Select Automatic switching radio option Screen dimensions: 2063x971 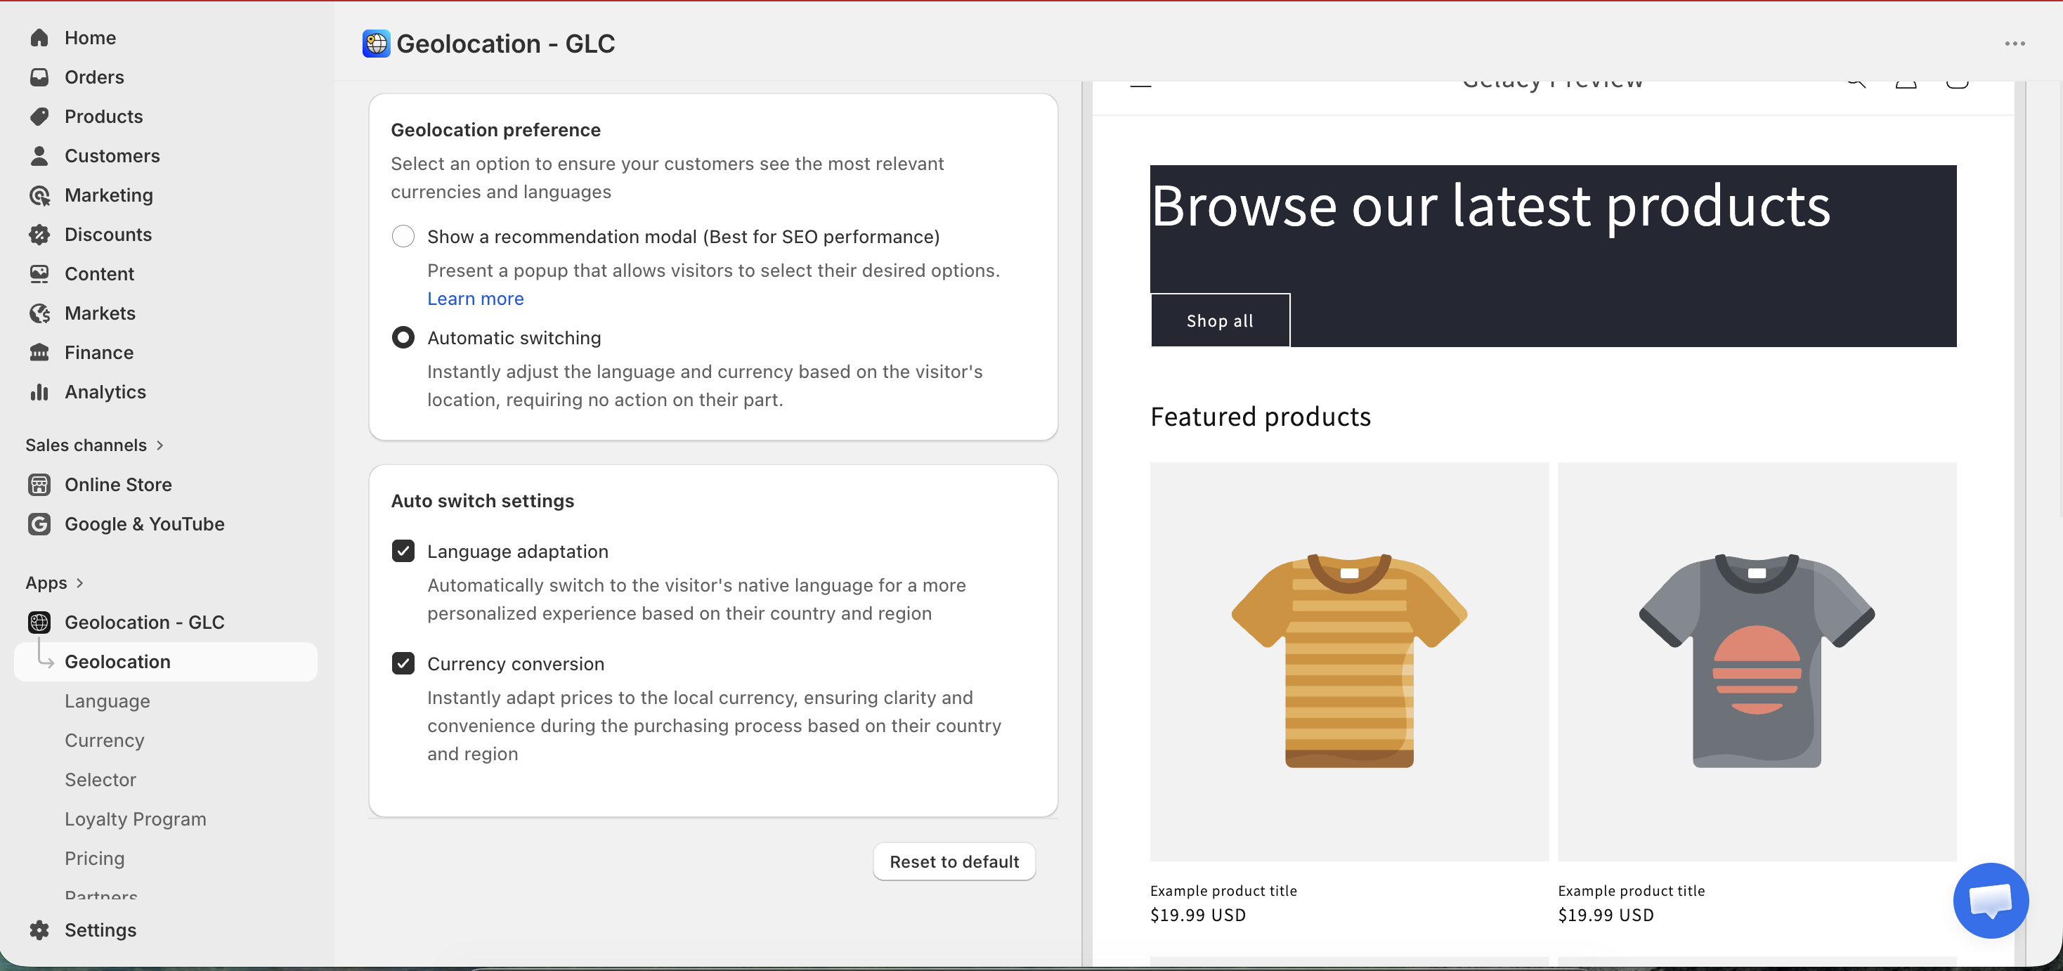(403, 337)
